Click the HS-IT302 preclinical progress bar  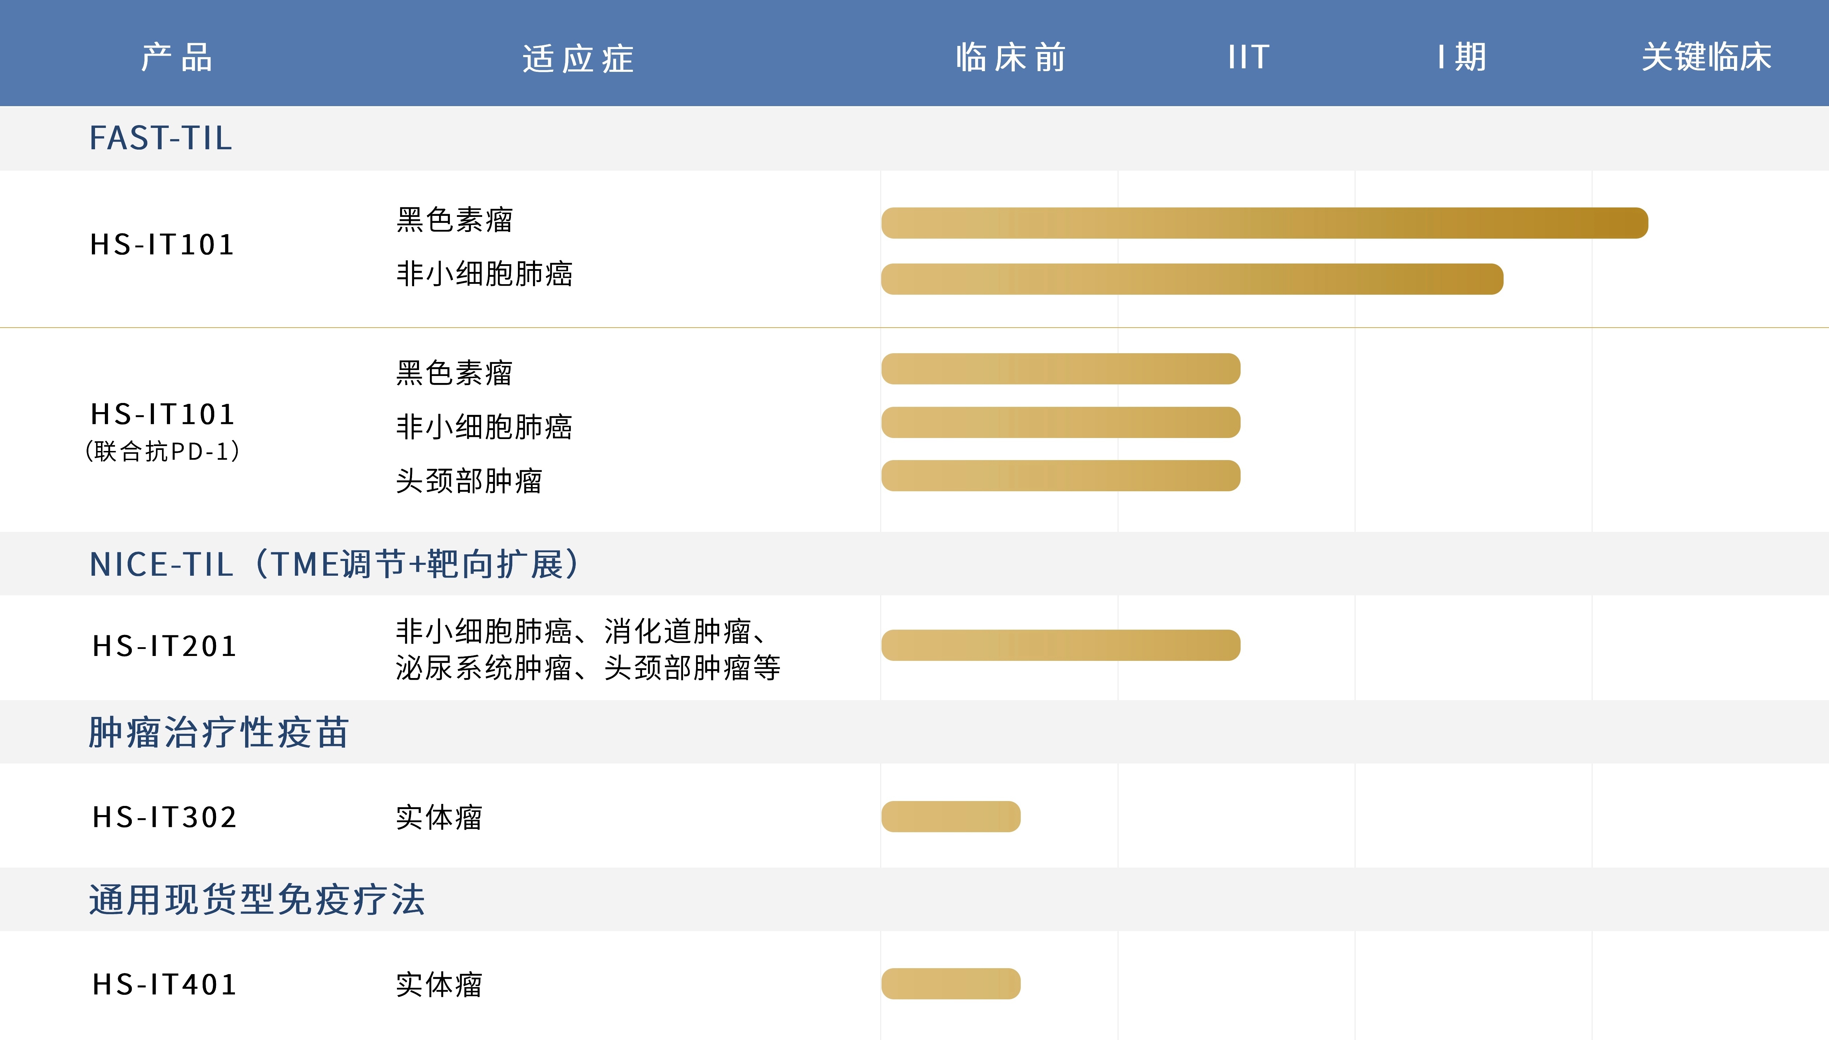point(951,816)
